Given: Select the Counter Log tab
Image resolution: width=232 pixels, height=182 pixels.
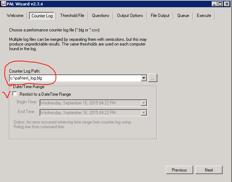Looking at the screenshot, I should [42, 16].
